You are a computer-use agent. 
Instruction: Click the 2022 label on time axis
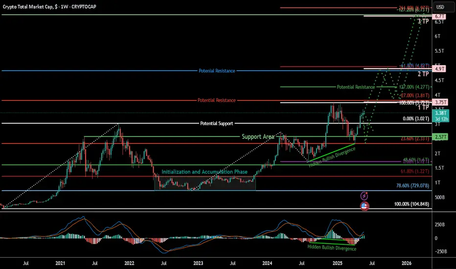coord(129,263)
